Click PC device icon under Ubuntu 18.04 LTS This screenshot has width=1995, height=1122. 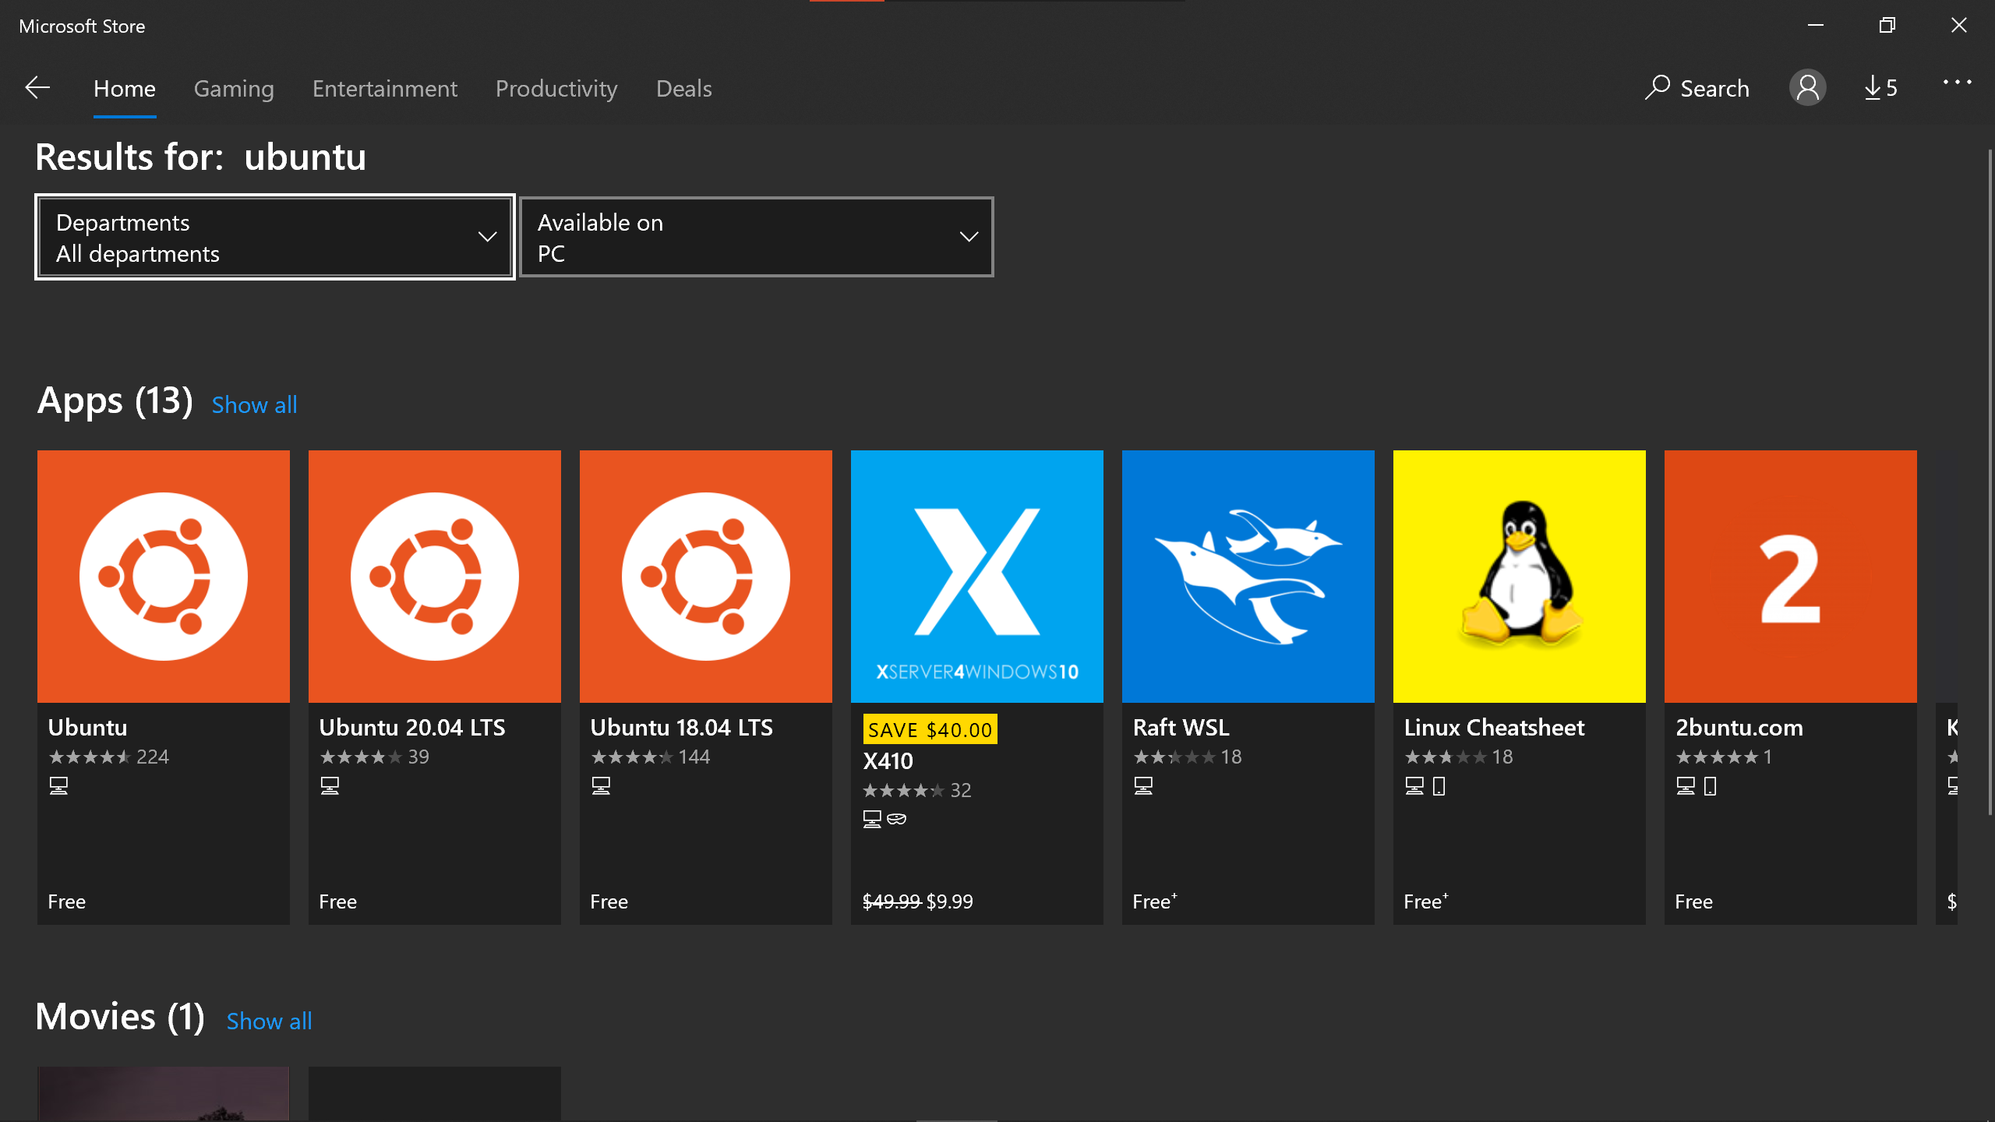point(601,786)
